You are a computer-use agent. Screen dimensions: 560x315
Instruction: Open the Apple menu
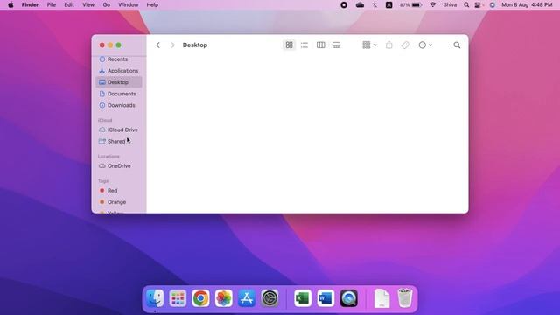(10, 5)
